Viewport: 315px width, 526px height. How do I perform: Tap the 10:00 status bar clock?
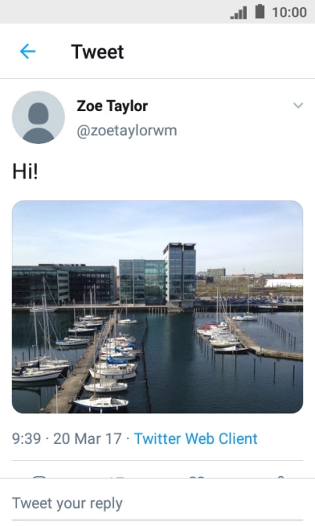(289, 13)
